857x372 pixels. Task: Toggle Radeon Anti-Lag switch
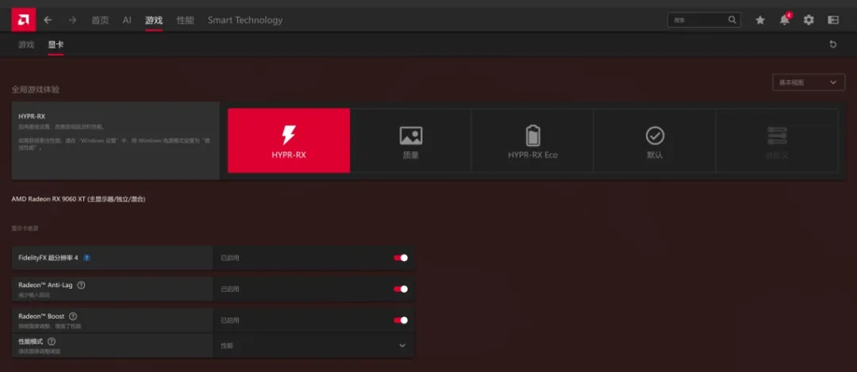[x=401, y=289]
